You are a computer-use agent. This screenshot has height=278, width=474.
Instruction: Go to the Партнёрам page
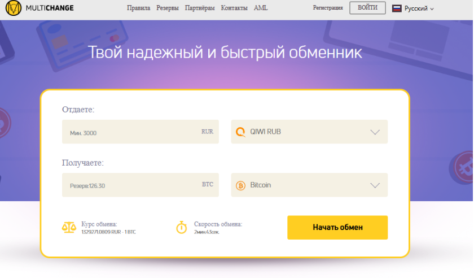point(200,8)
